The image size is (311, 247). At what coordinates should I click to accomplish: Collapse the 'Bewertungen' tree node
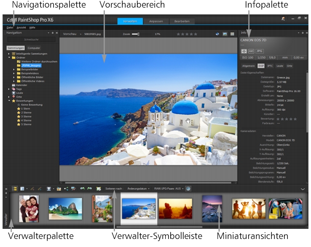9,101
